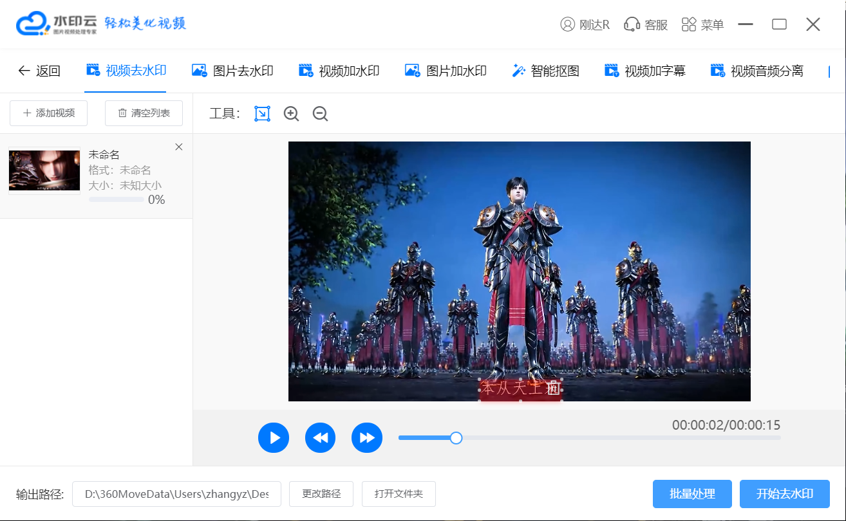Open the 视频加字幕 tab
Screen dimensions: 846x521
pyautogui.click(x=645, y=71)
